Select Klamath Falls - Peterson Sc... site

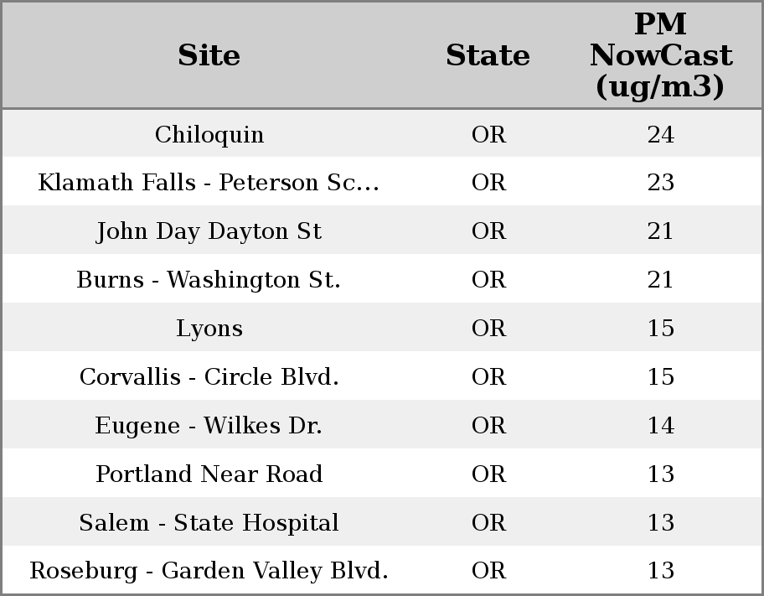209,183
